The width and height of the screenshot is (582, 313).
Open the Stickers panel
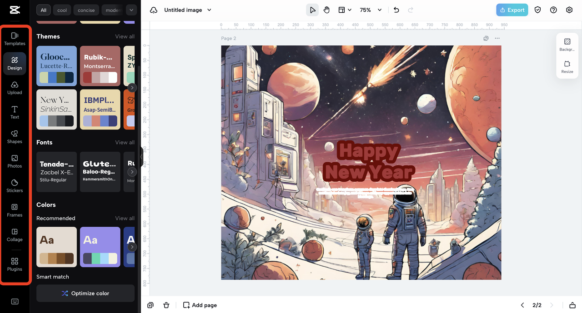15,186
